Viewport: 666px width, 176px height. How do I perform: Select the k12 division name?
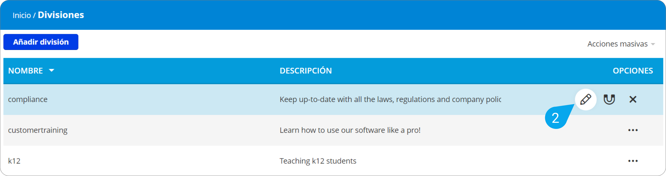14,161
